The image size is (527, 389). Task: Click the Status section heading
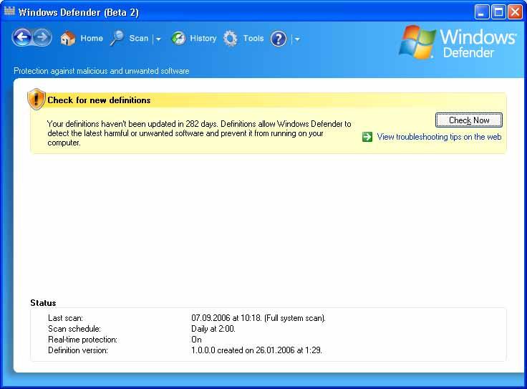coord(43,303)
